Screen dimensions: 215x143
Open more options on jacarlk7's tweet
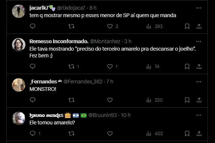[199, 8]
